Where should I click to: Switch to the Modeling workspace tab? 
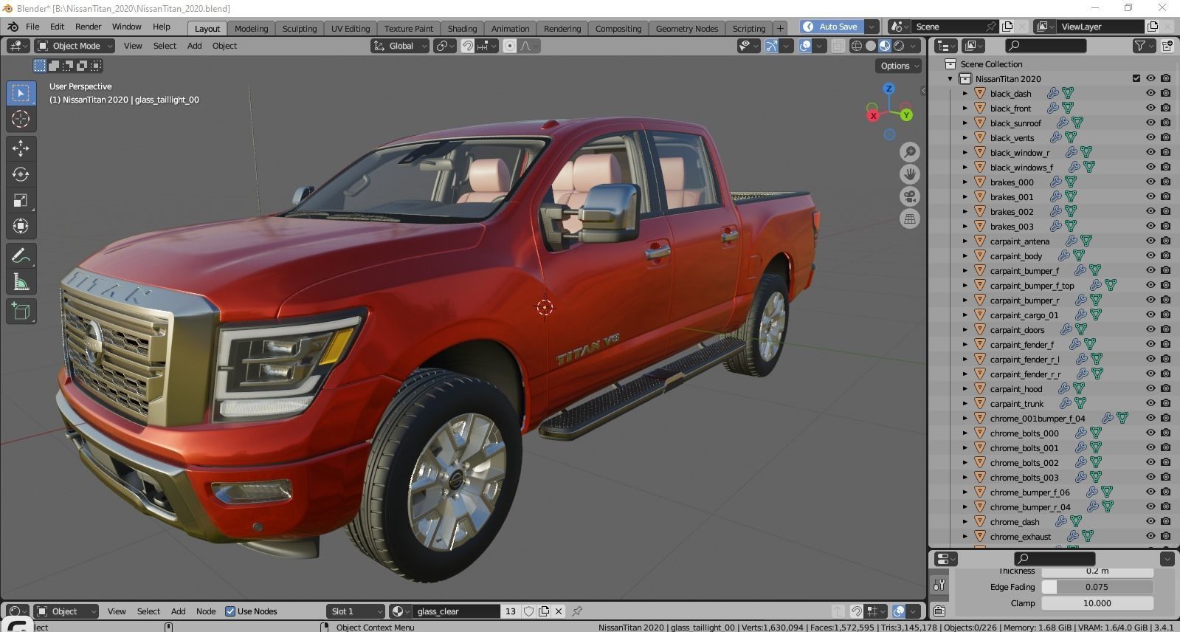click(x=251, y=28)
